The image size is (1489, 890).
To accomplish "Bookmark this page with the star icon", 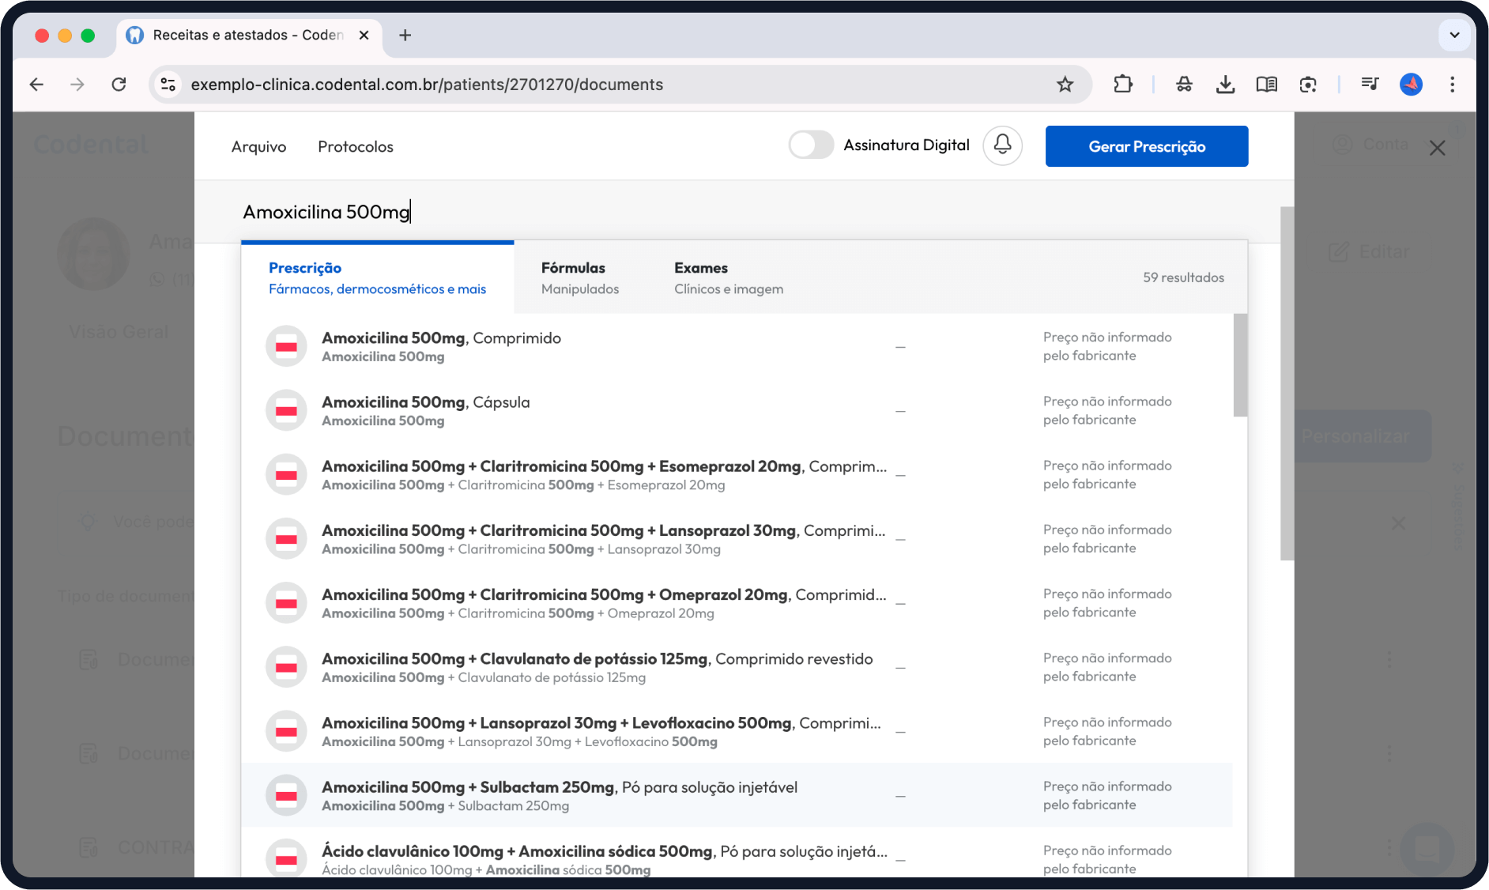I will [1065, 85].
